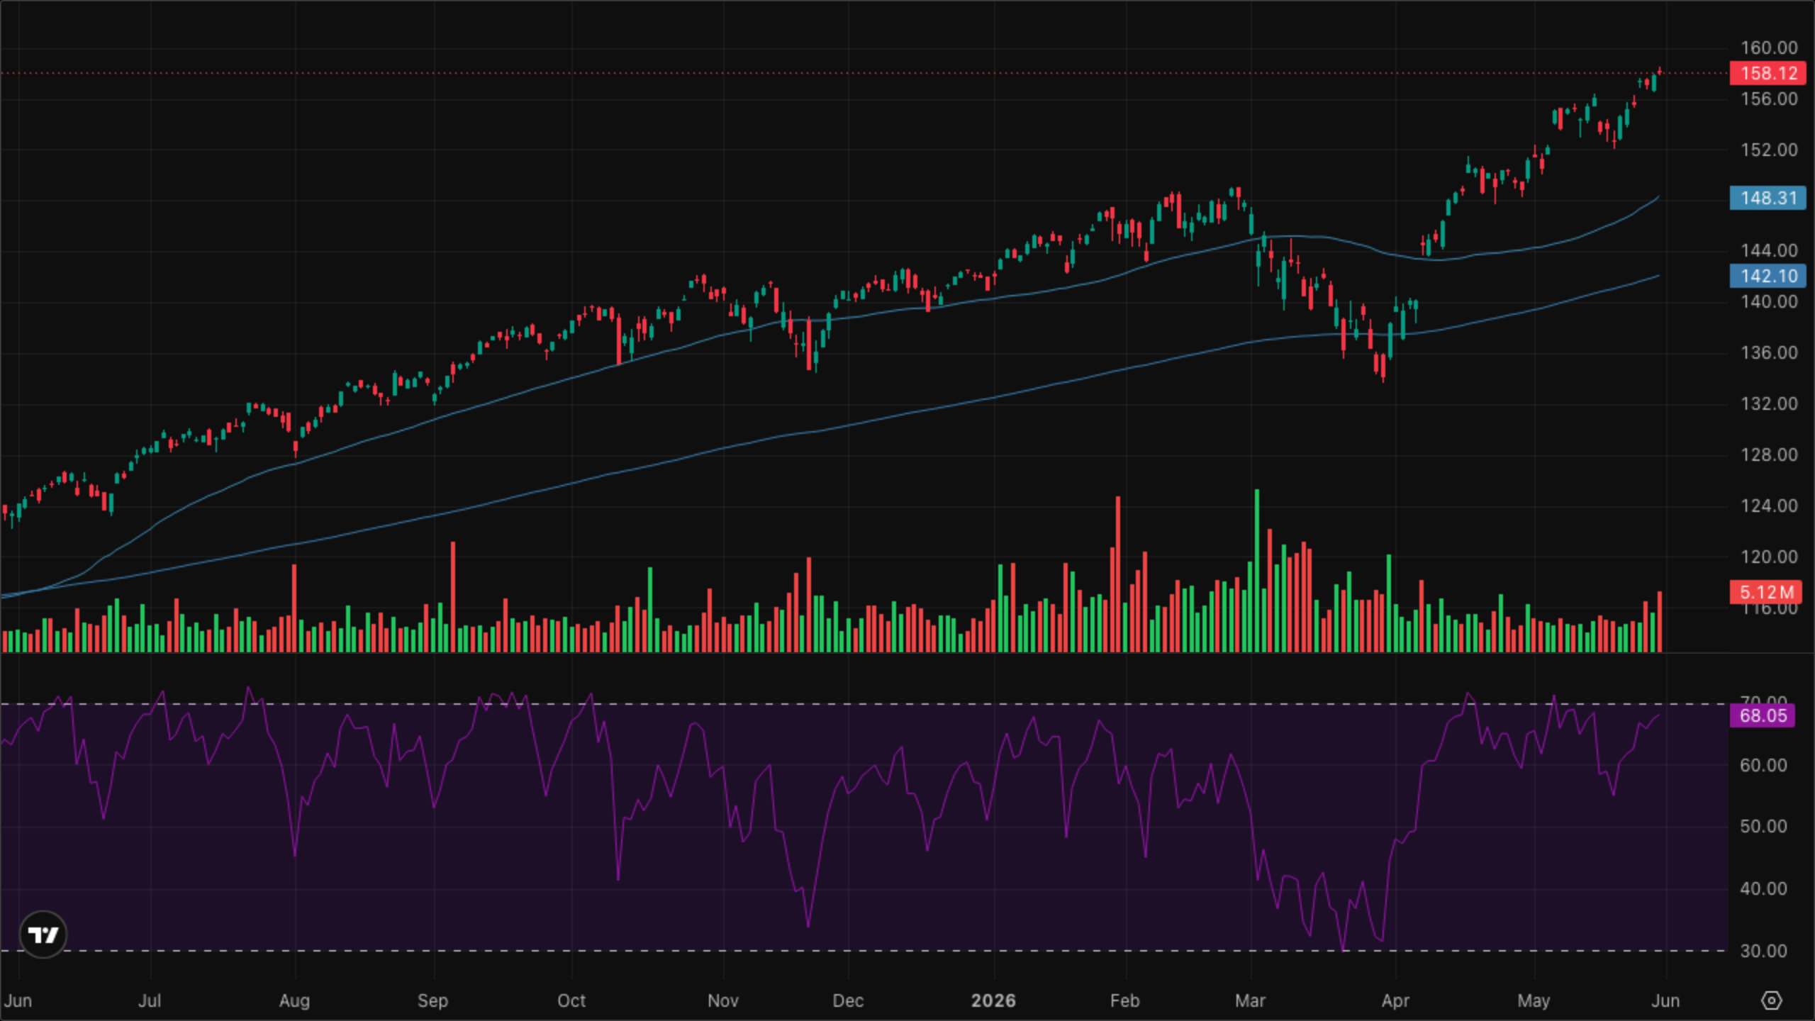The image size is (1815, 1021).
Task: Click the Aug time axis label
Action: [294, 1000]
